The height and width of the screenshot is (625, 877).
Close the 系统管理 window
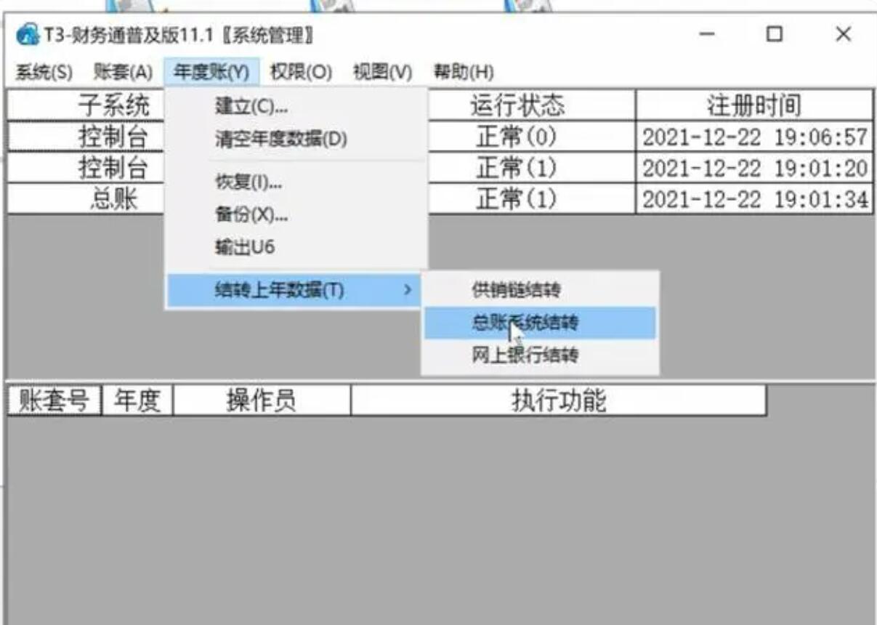[843, 34]
